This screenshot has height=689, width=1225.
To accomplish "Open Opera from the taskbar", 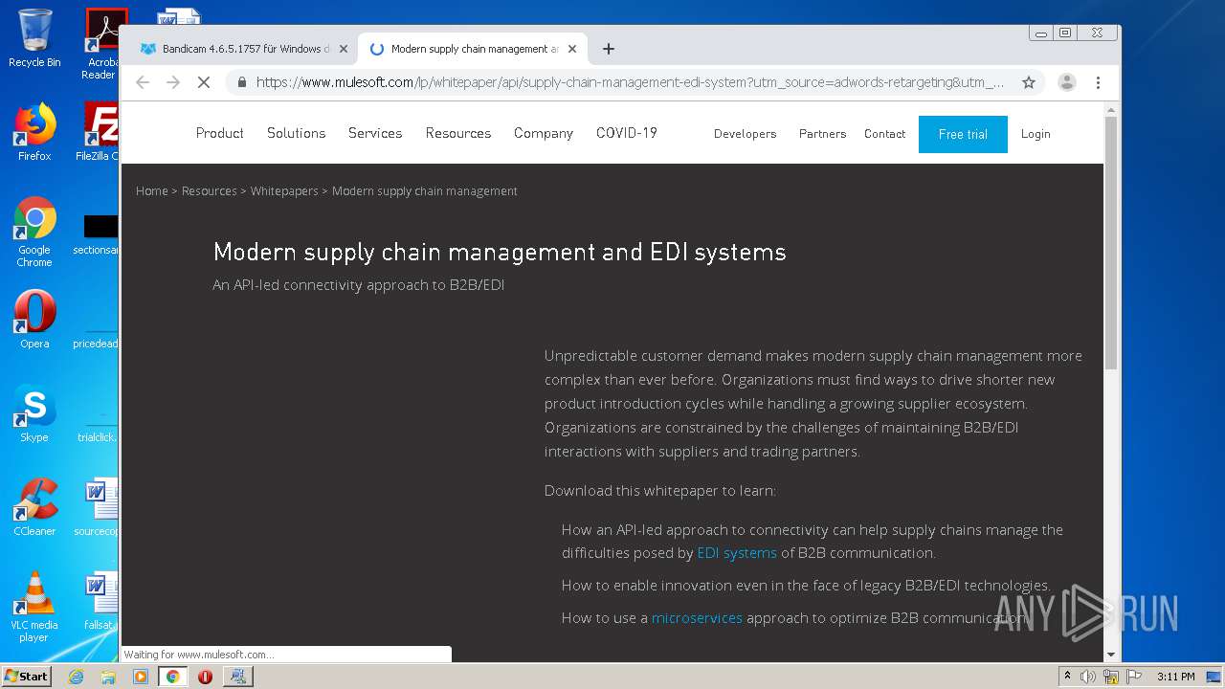I will point(205,677).
